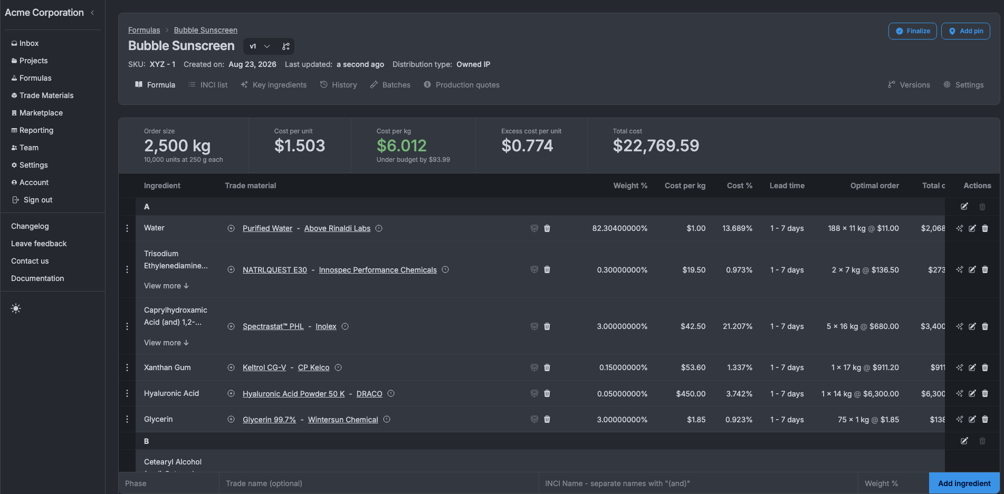Switch to the INCI list tab
This screenshot has height=494, width=1004.
pyautogui.click(x=208, y=85)
